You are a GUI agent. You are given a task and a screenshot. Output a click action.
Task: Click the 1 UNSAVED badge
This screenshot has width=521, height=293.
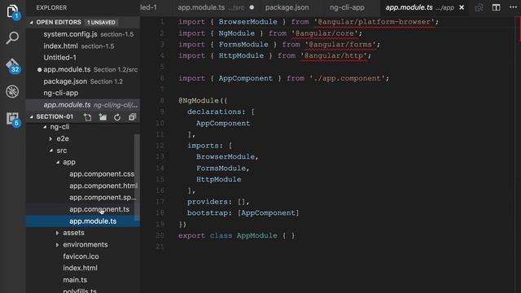101,22
